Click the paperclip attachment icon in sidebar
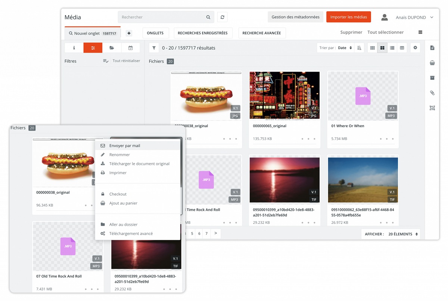The width and height of the screenshot is (448, 301). tap(432, 93)
